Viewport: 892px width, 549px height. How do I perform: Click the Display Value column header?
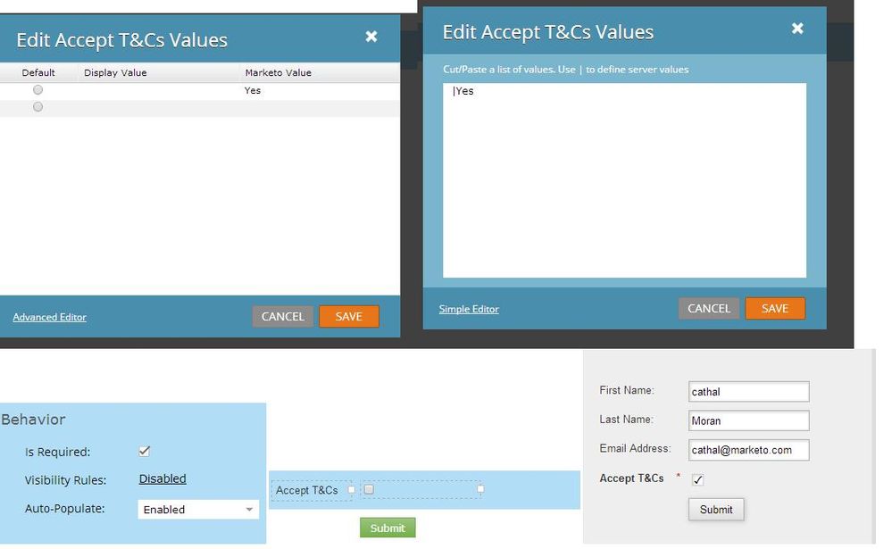point(115,72)
